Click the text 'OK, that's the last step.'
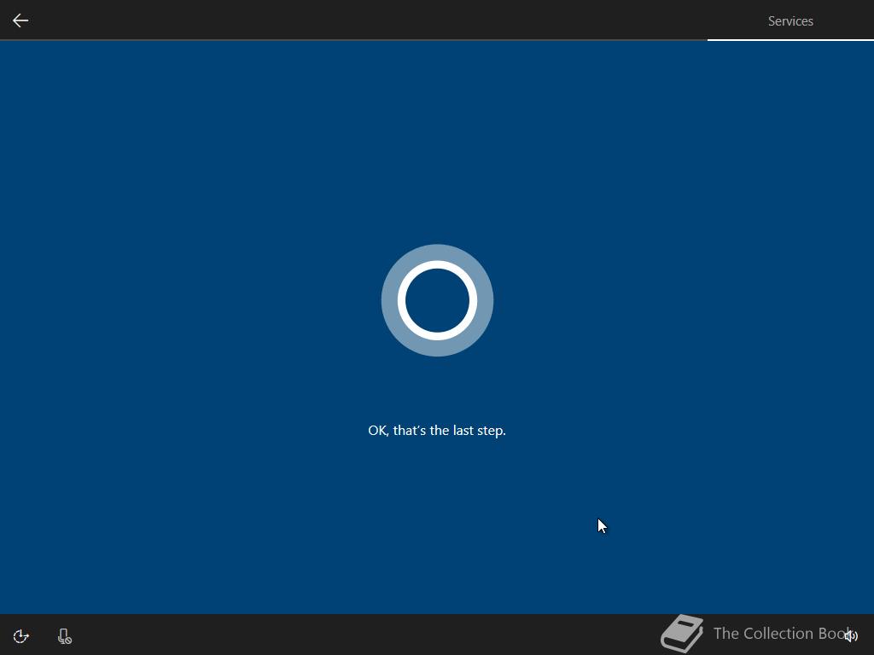Viewport: 874px width, 655px height. click(437, 431)
